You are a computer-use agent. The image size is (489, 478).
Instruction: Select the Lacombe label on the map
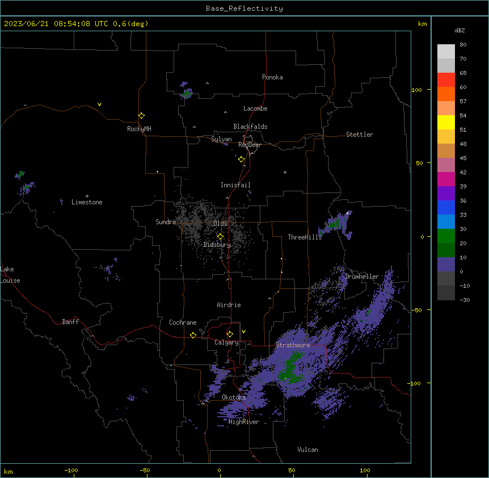(x=255, y=108)
